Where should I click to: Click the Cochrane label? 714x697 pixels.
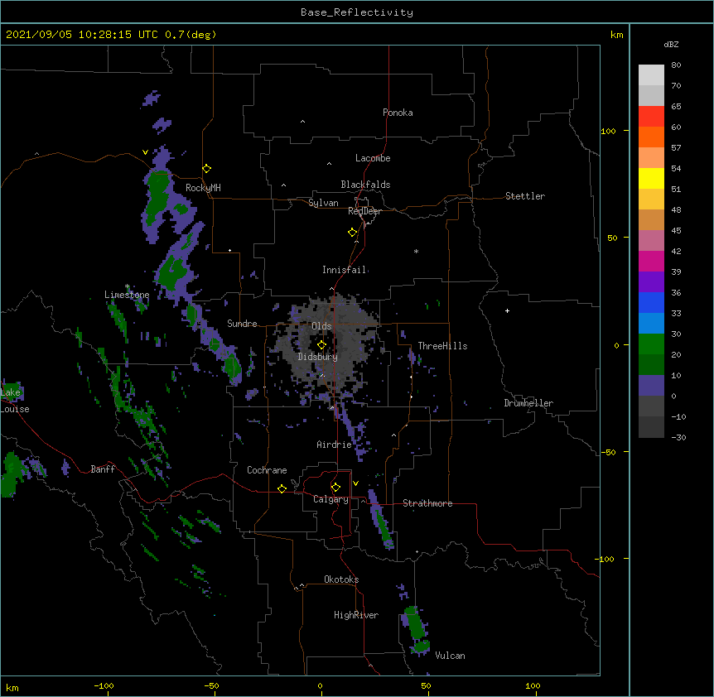click(x=267, y=470)
